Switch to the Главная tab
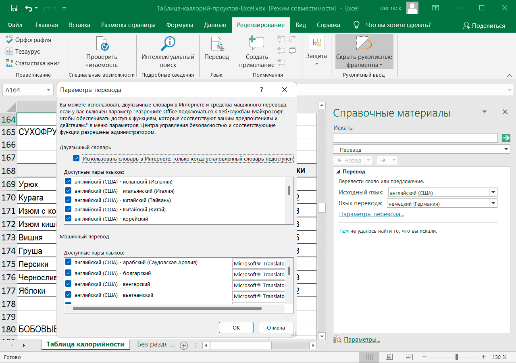 pos(47,25)
